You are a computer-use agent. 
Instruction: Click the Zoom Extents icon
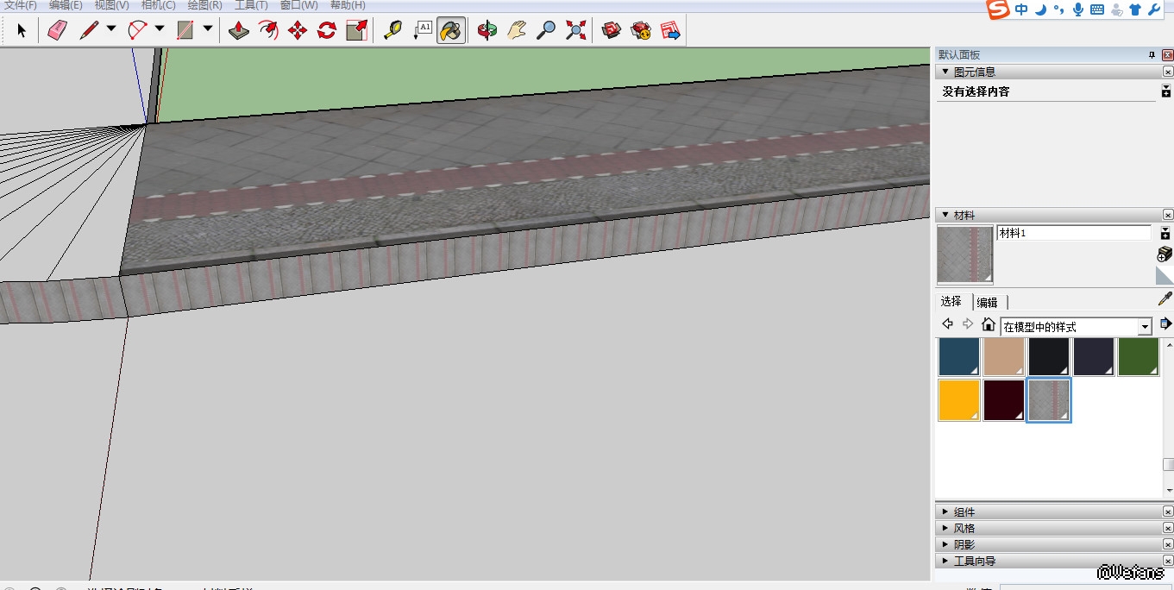point(575,31)
